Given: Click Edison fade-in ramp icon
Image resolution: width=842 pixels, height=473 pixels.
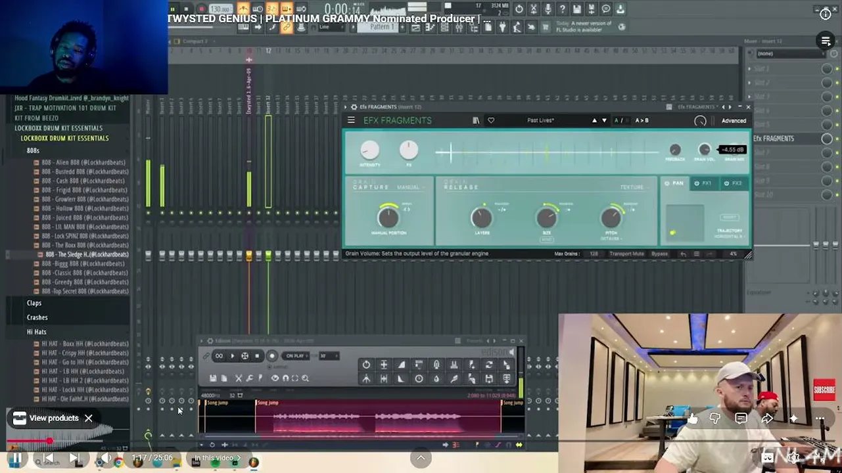Looking at the screenshot, I should tap(402, 365).
